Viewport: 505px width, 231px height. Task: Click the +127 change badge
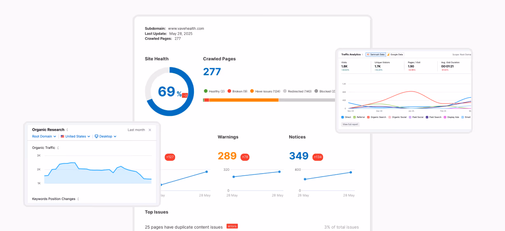(x=170, y=157)
